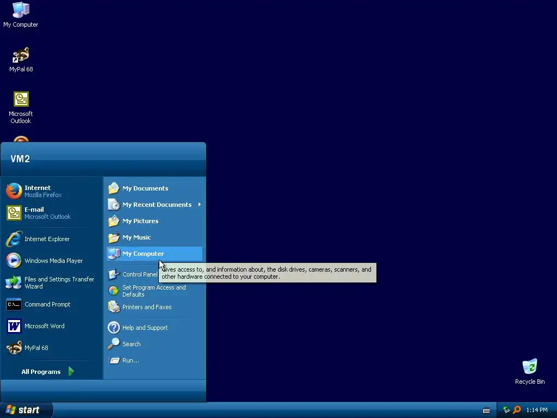Select the Microsoft Outlook desktop icon
557x418 pixels.
click(21, 107)
